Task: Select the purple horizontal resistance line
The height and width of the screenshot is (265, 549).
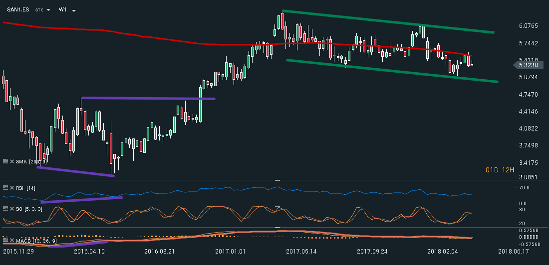Action: (148, 98)
